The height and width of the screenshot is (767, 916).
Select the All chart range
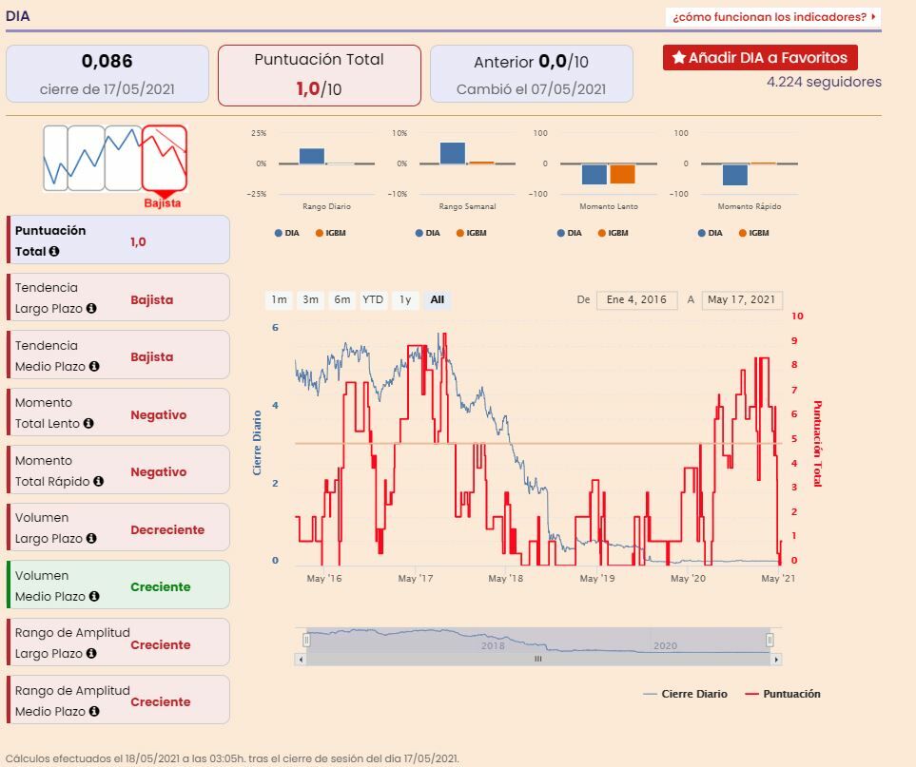[437, 299]
